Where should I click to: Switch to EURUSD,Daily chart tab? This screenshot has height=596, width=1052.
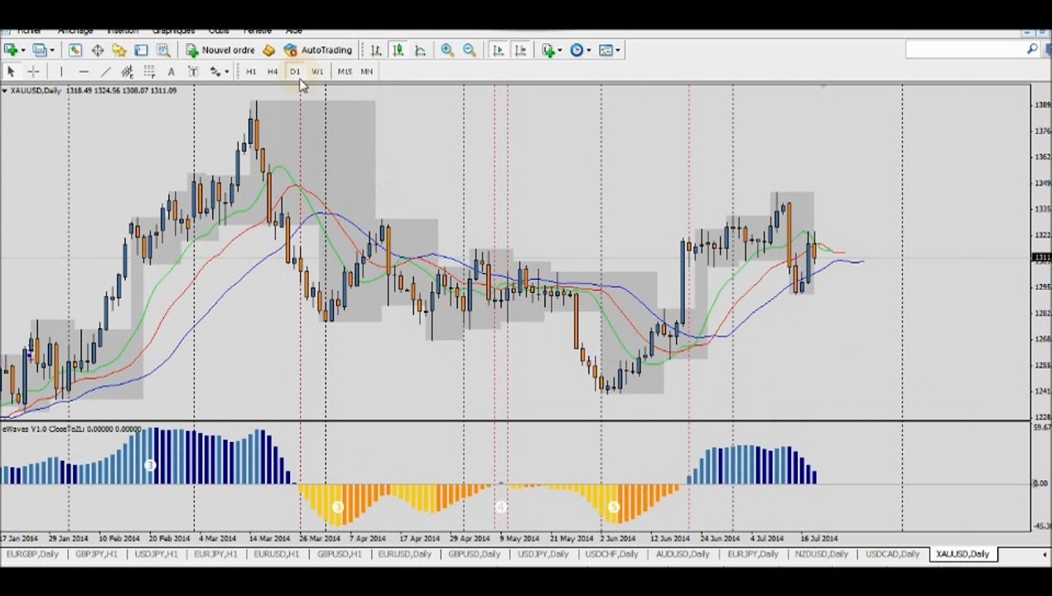[x=405, y=554]
